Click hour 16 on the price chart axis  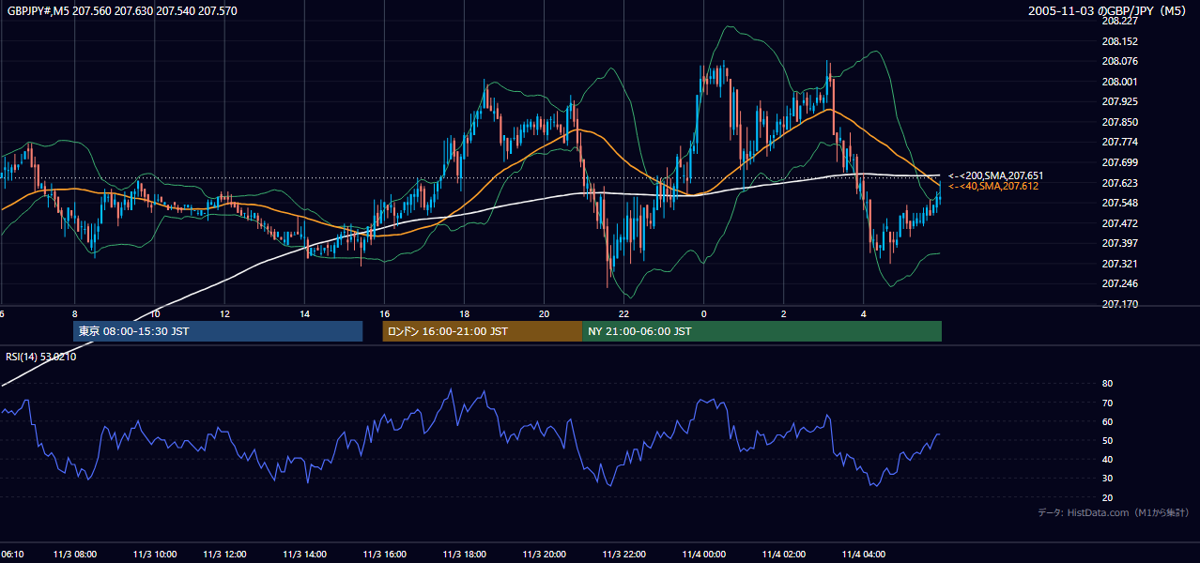384,313
